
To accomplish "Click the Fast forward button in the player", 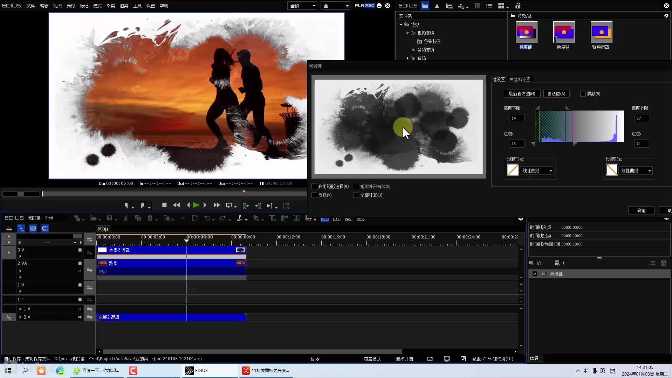I will [217, 205].
